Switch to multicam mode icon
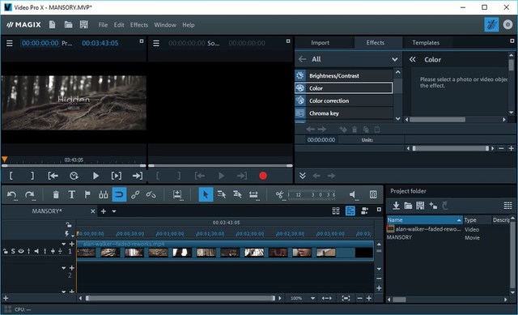 [x=365, y=211]
